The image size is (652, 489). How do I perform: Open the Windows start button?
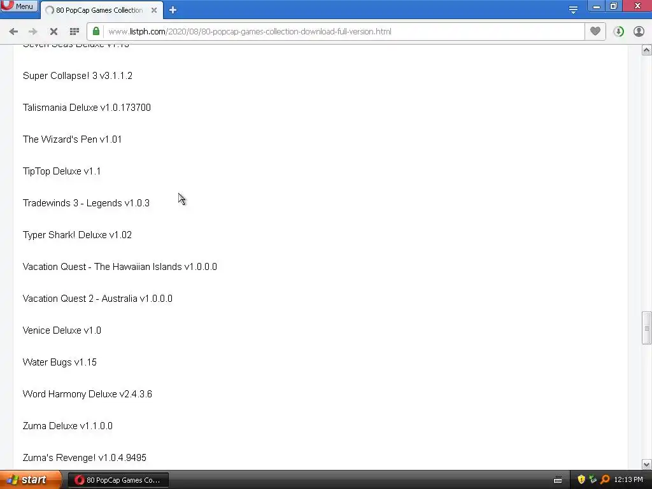[30, 480]
